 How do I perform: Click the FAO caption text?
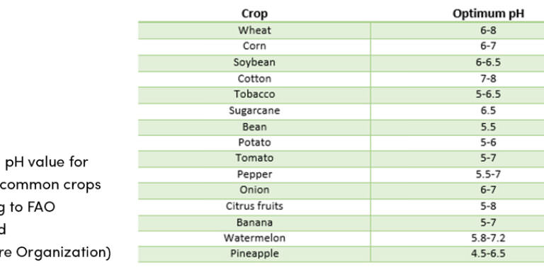click(39, 207)
